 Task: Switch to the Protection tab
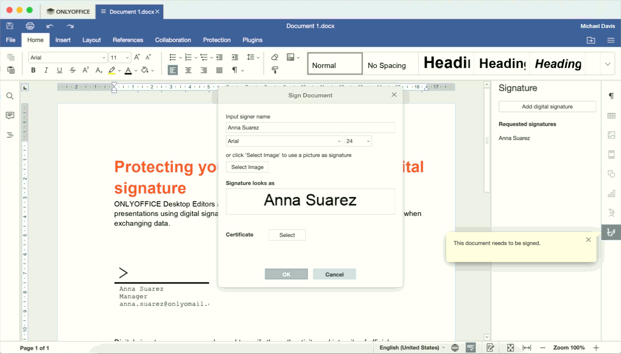tap(216, 40)
